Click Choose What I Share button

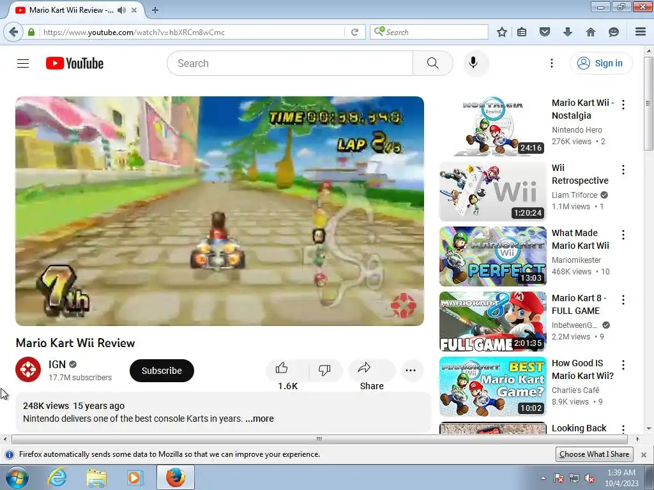(x=595, y=454)
